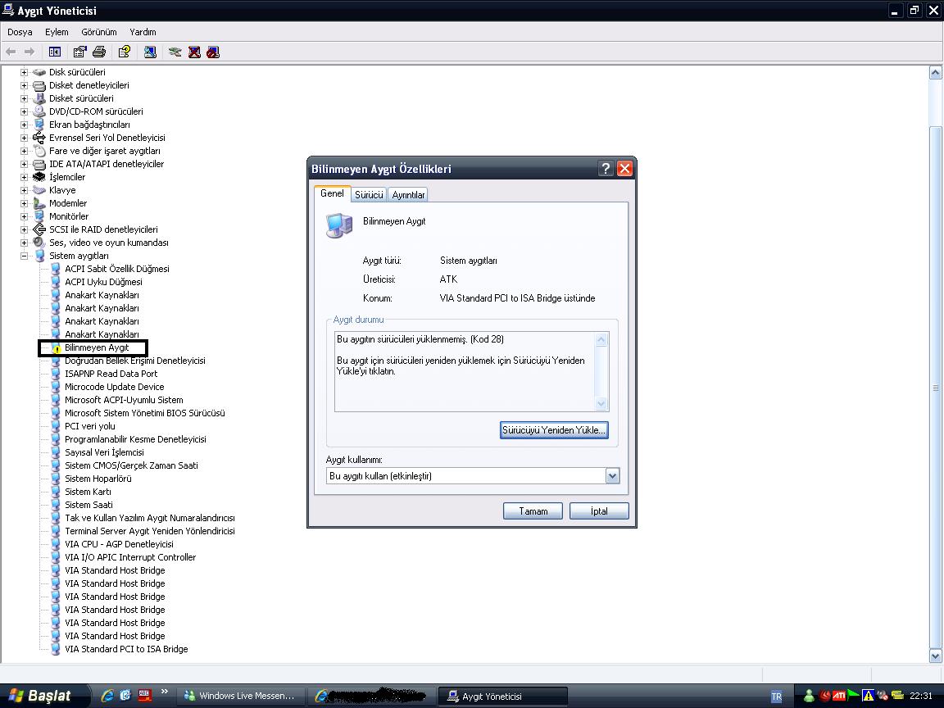Screen dimensions: 944x708
Task: Click the uninstall device toolbar icon with red X
Action: pos(194,52)
